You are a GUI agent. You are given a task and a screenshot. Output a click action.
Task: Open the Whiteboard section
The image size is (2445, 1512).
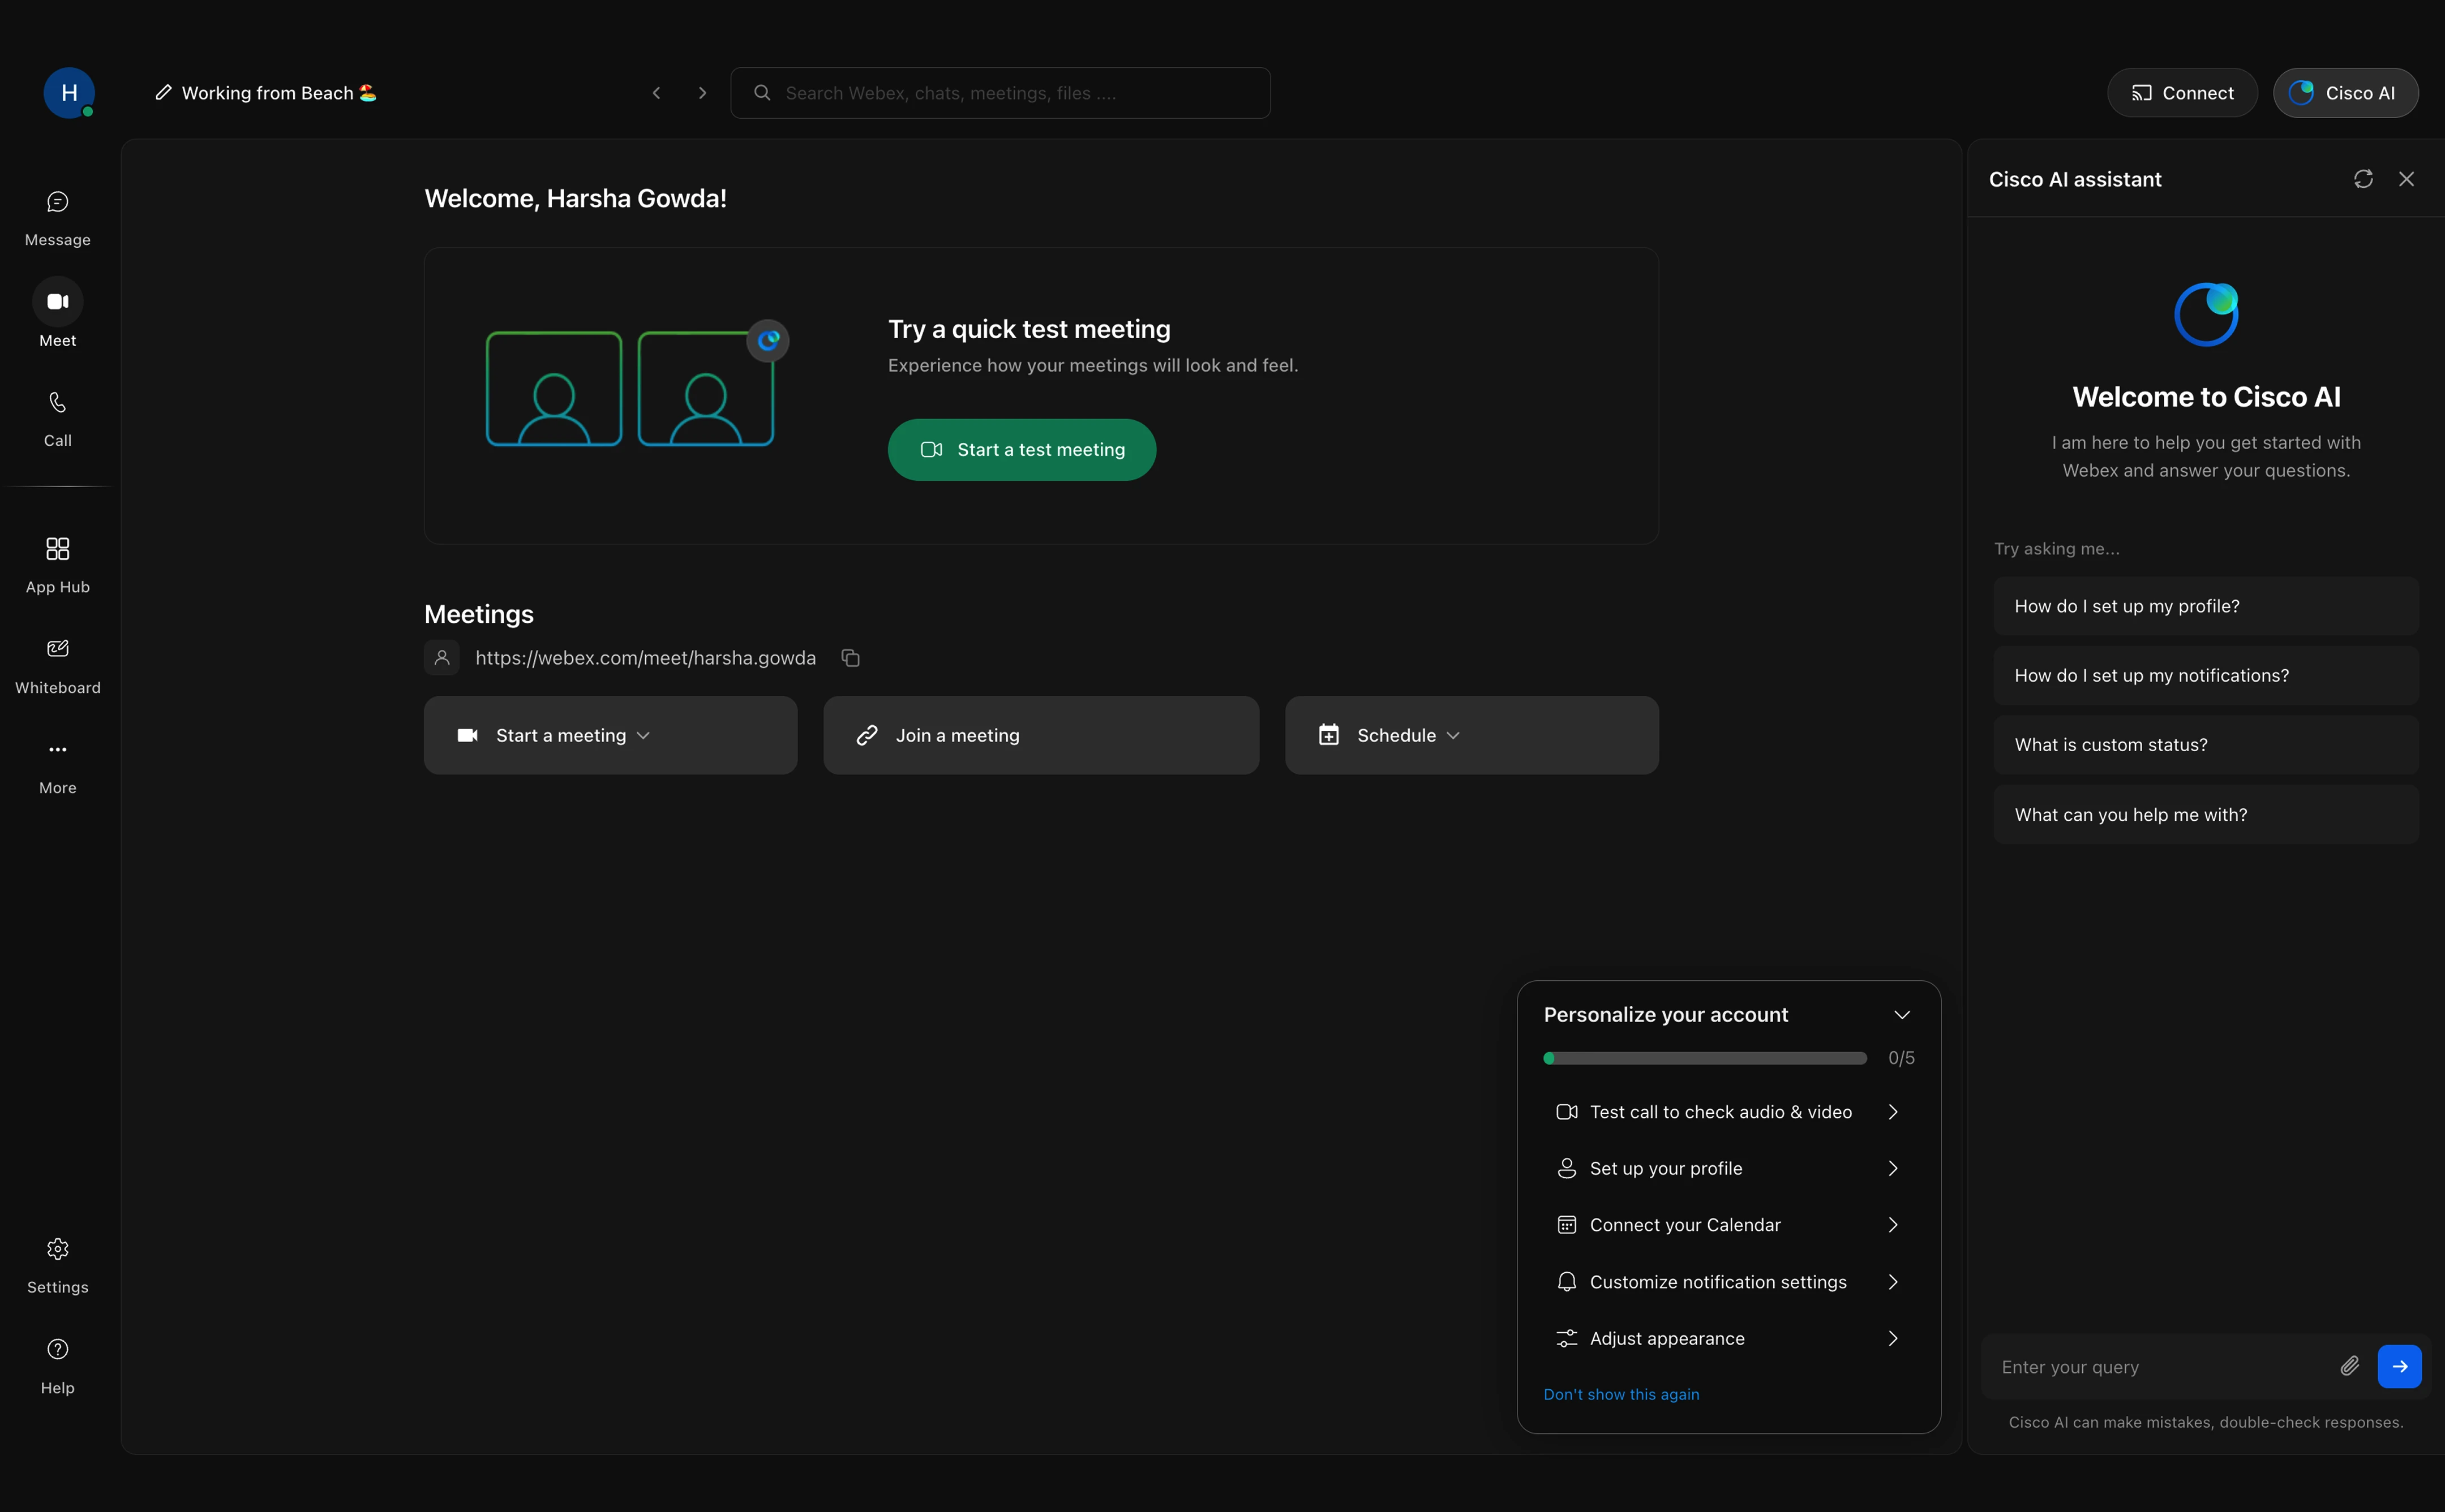pyautogui.click(x=58, y=666)
